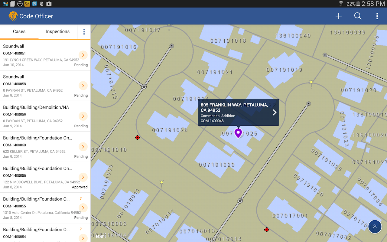This screenshot has height=242, width=387.
Task: Tap the Commerical Addition label in callout
Action: pyautogui.click(x=218, y=116)
